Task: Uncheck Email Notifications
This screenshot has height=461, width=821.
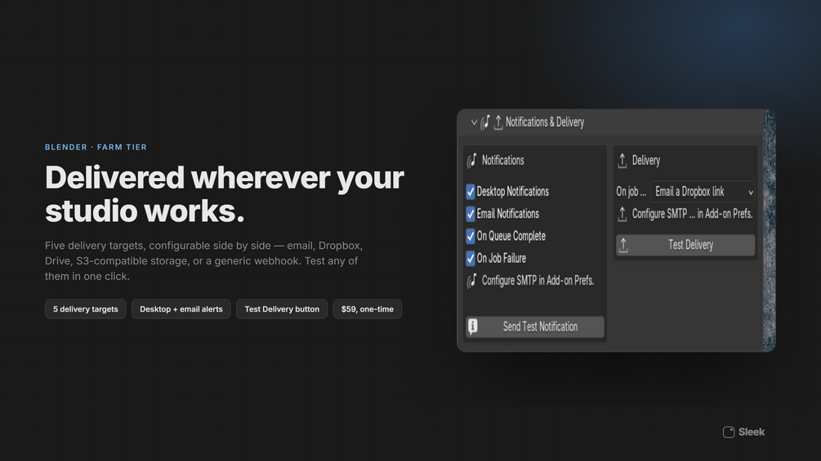Action: point(471,214)
